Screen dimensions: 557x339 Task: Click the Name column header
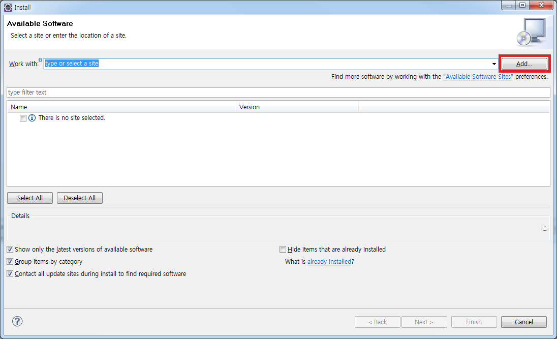point(122,107)
